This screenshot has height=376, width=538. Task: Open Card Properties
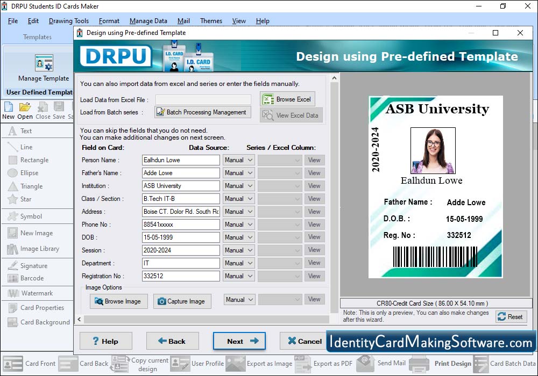tap(36, 307)
